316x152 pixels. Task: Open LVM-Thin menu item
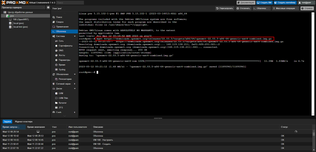63,98
